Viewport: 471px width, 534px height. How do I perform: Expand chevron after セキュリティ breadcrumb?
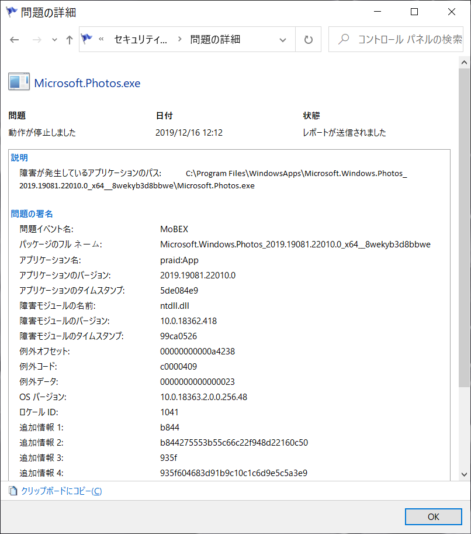pyautogui.click(x=179, y=39)
